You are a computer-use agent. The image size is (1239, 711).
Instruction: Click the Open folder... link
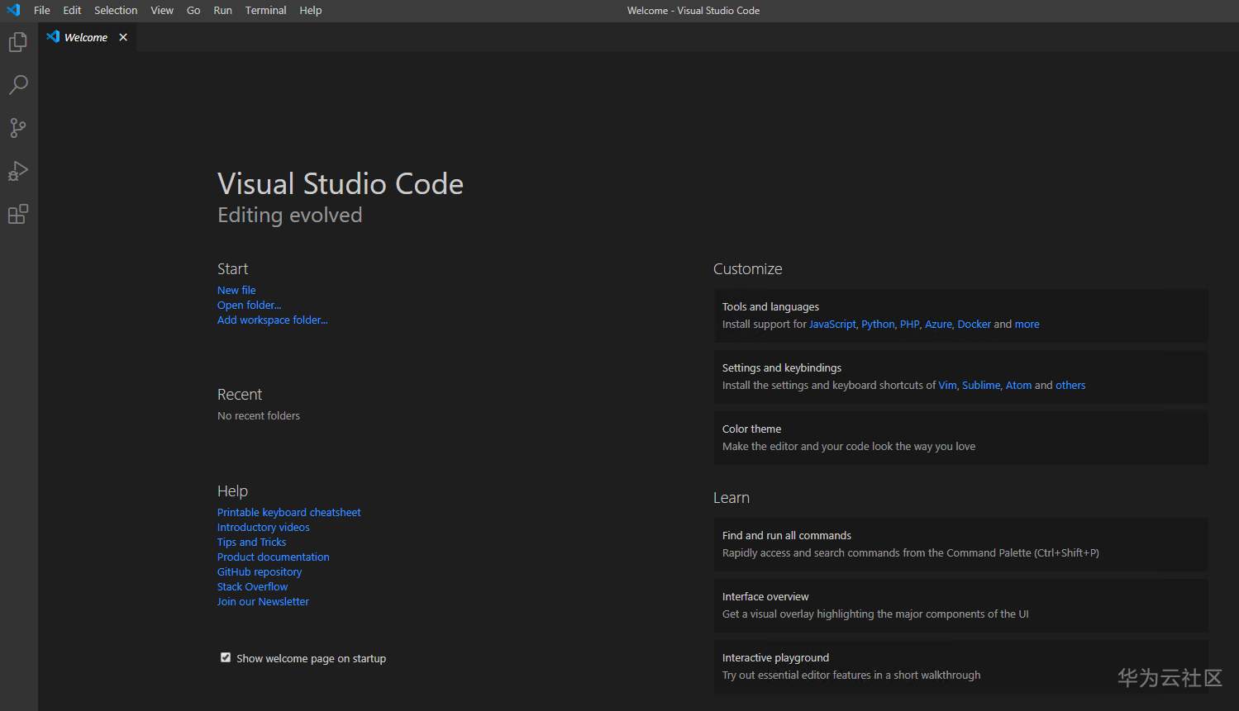click(x=249, y=305)
